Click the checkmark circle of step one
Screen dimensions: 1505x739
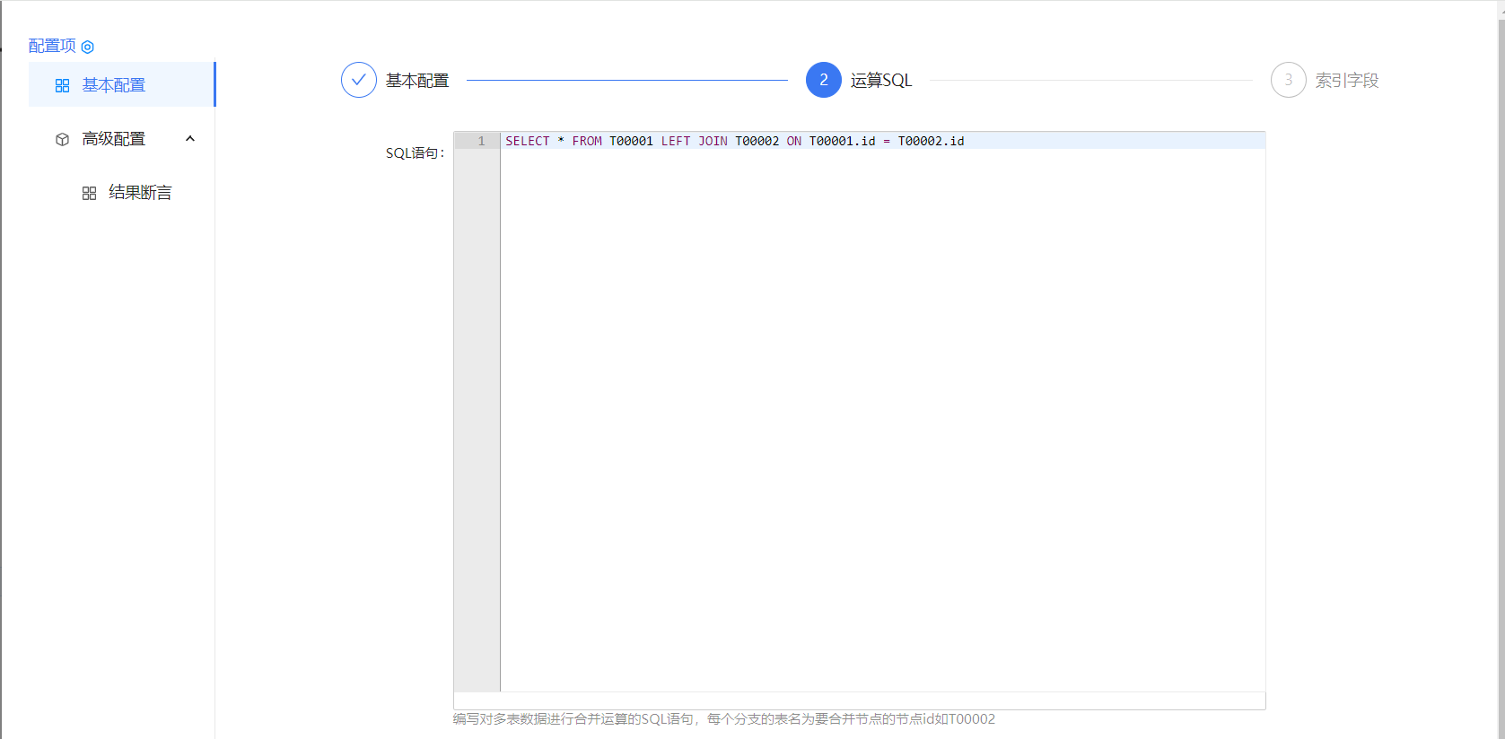coord(358,80)
